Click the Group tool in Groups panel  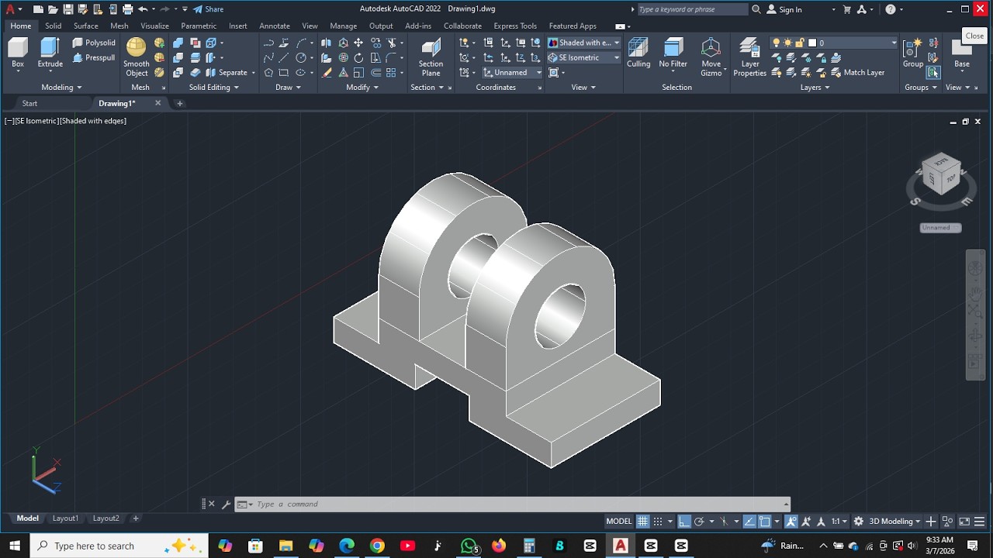point(913,54)
